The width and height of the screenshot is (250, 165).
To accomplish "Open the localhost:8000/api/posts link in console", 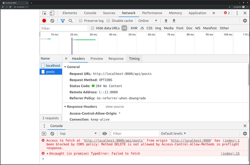I will click(113, 140).
